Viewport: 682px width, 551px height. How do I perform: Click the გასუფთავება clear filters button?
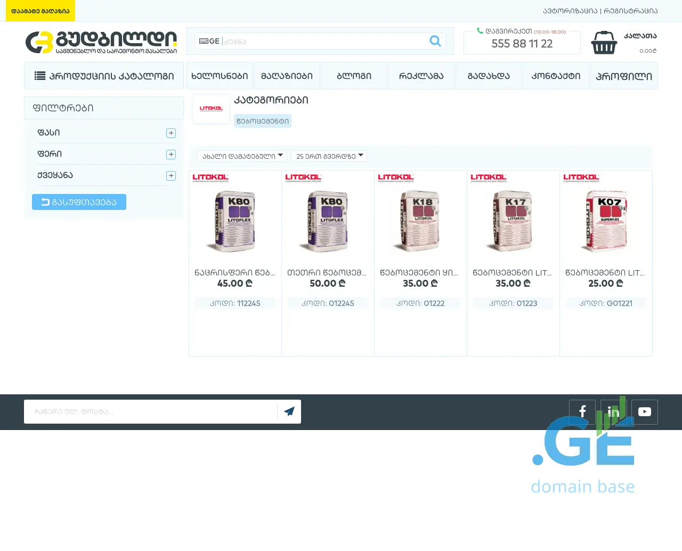click(x=79, y=202)
